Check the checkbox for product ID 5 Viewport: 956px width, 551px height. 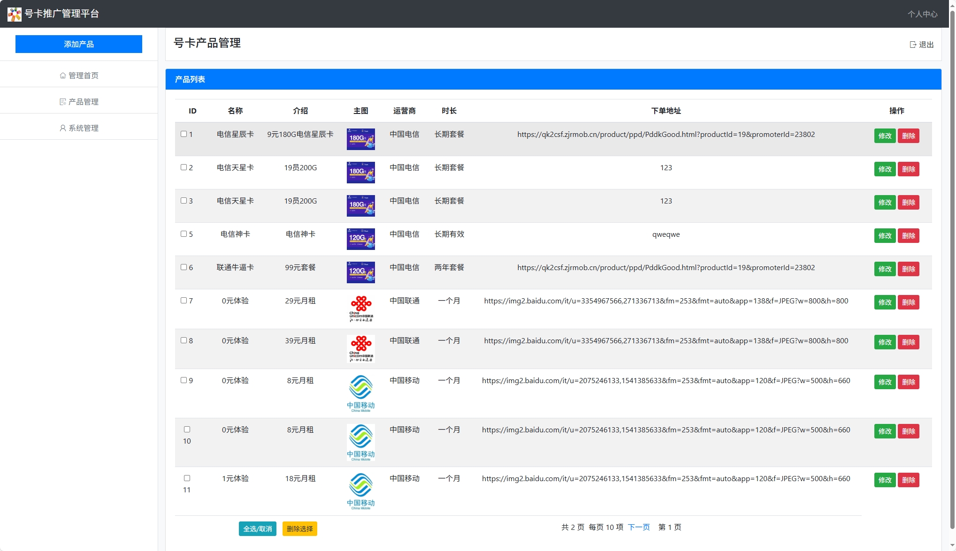point(184,234)
